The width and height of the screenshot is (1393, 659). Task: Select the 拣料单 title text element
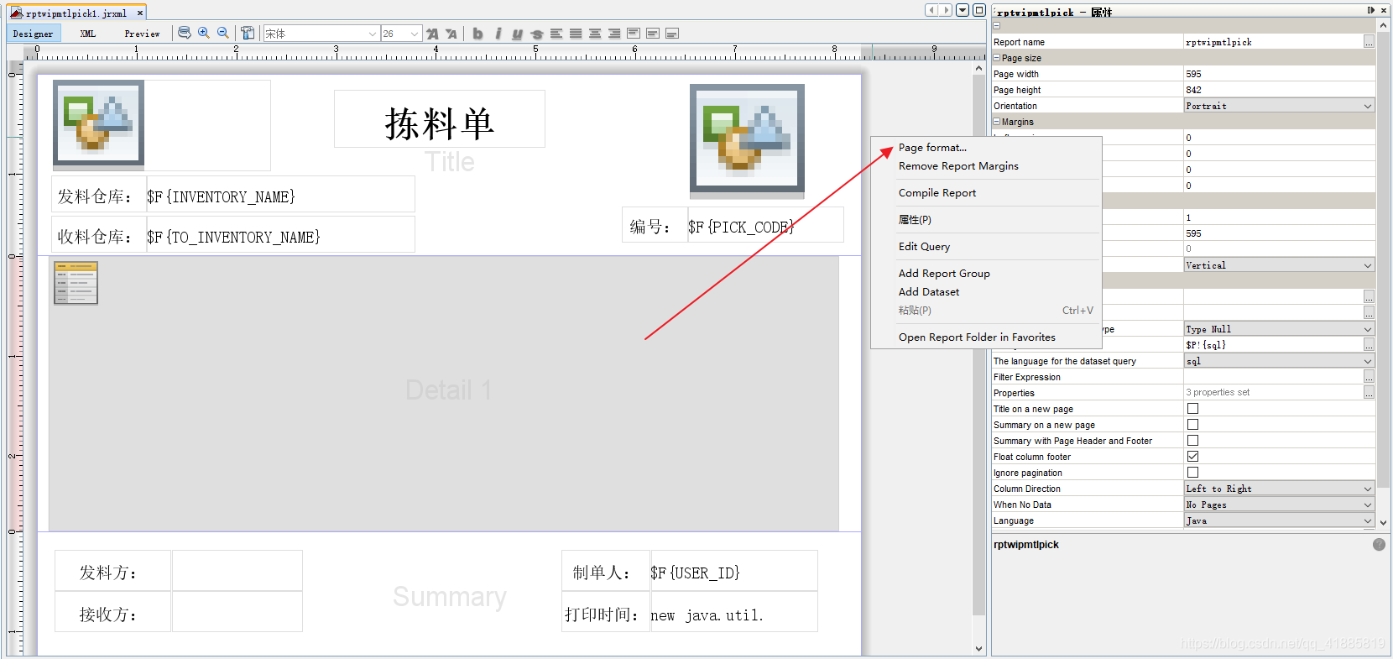click(x=440, y=119)
